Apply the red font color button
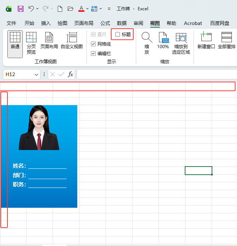Screen dimensions: 237x246 (81, 8)
